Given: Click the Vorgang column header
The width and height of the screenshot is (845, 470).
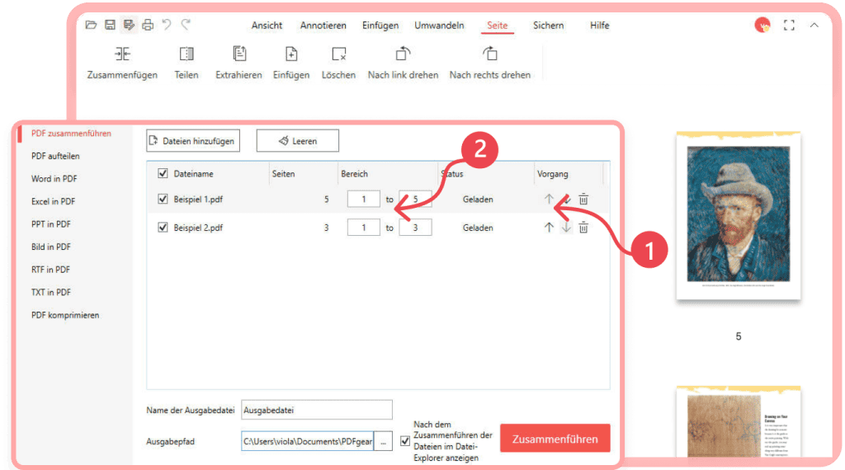Looking at the screenshot, I should (x=552, y=174).
